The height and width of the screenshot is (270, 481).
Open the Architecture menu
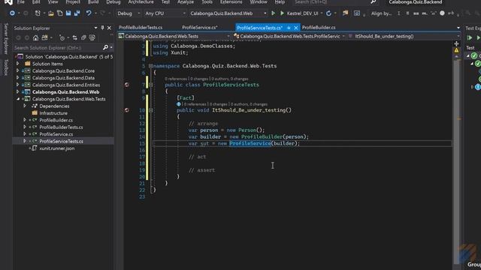pyautogui.click(x=141, y=2)
